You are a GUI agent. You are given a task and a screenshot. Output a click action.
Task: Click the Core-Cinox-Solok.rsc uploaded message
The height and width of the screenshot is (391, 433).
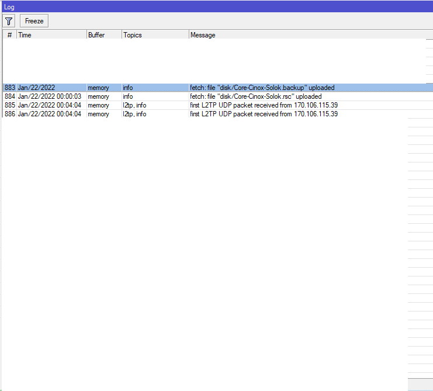point(256,96)
